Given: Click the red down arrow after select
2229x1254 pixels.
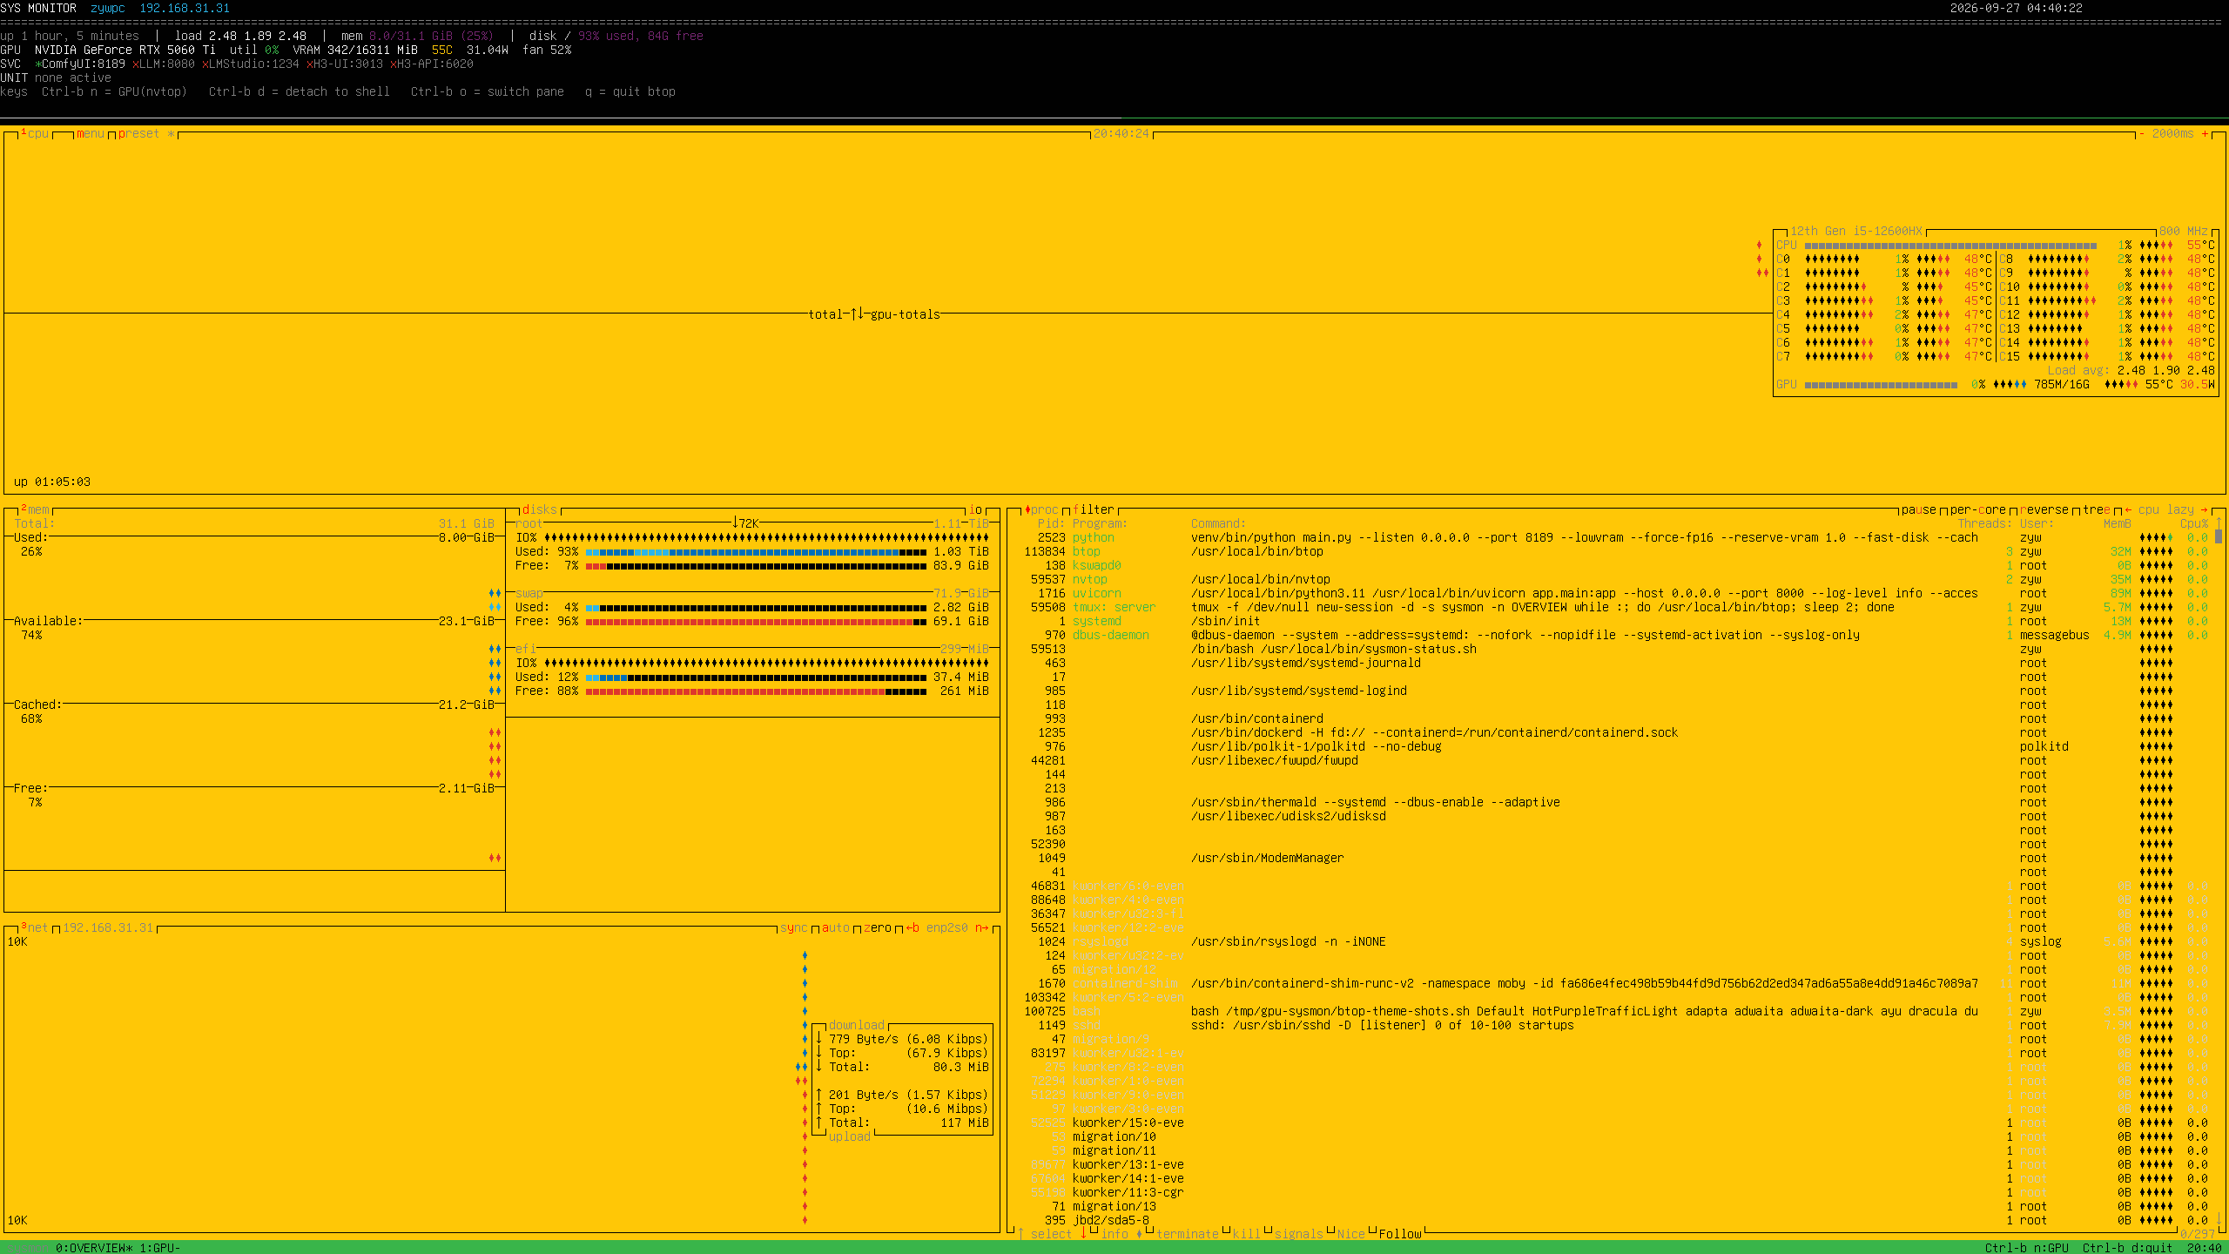Looking at the screenshot, I should [1083, 1234].
